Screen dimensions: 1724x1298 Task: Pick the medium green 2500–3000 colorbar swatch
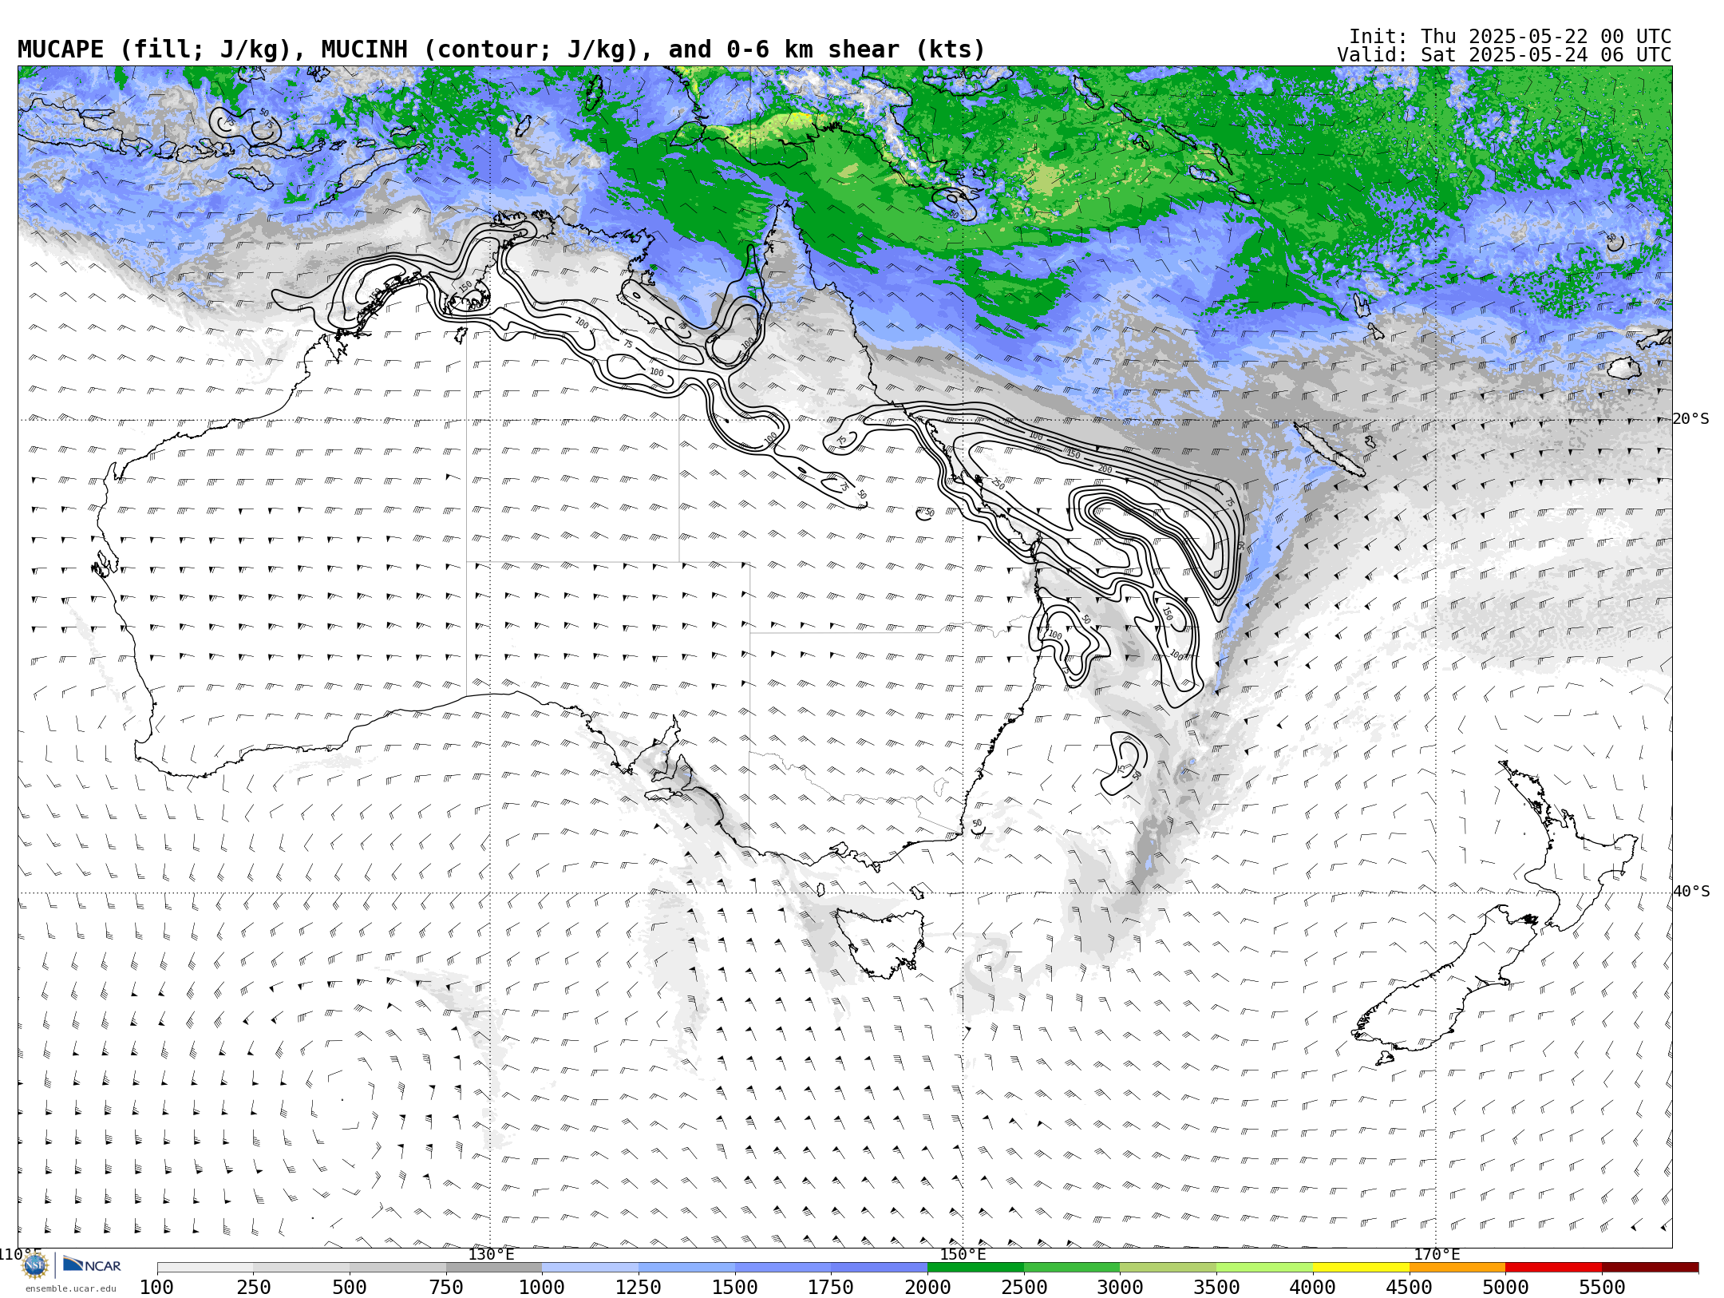click(x=1072, y=1268)
